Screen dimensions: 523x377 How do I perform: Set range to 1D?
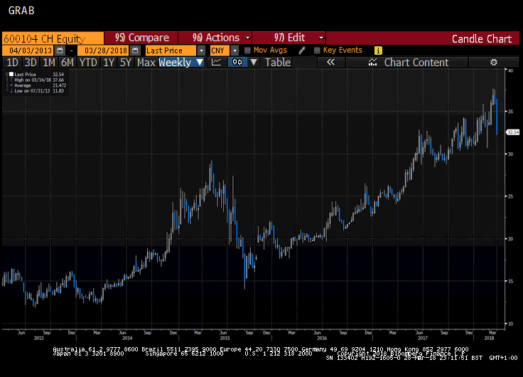(12, 62)
